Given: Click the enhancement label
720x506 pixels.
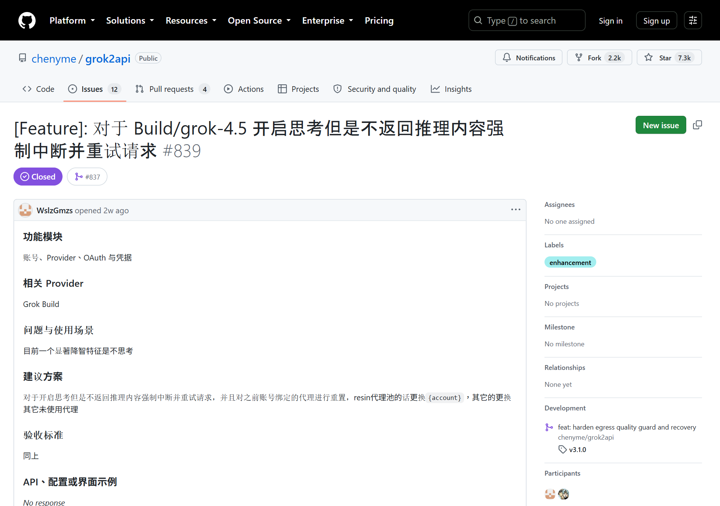Looking at the screenshot, I should click(570, 262).
